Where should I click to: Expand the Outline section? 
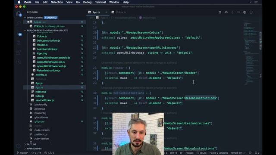coord(31,144)
